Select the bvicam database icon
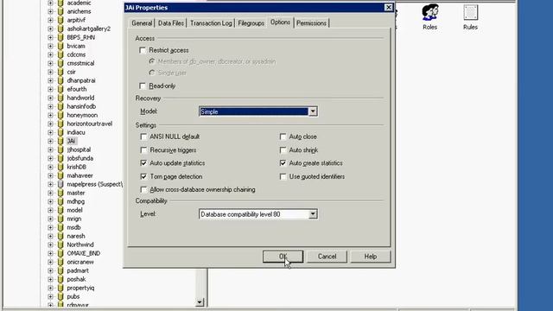 pos(60,46)
